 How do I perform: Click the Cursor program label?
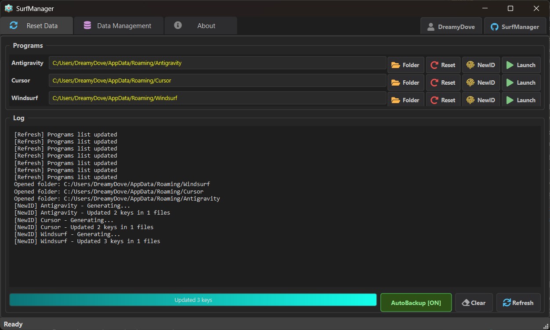pyautogui.click(x=21, y=80)
